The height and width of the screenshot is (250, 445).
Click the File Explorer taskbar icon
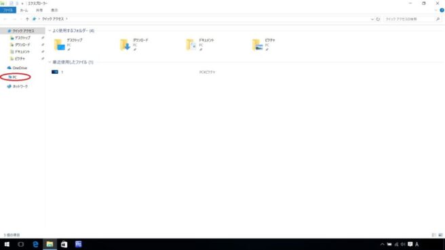[50, 245]
